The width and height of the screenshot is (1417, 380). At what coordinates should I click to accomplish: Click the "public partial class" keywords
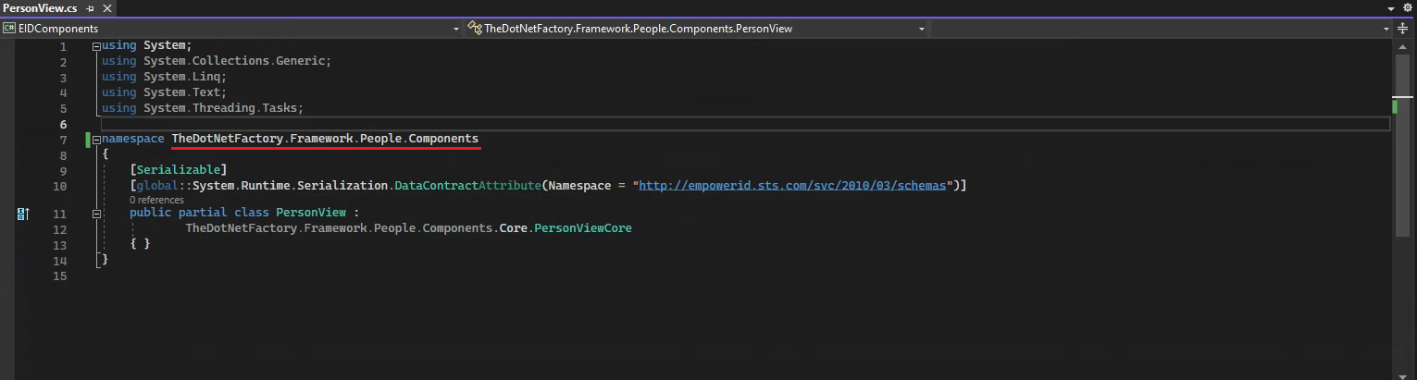coord(199,213)
